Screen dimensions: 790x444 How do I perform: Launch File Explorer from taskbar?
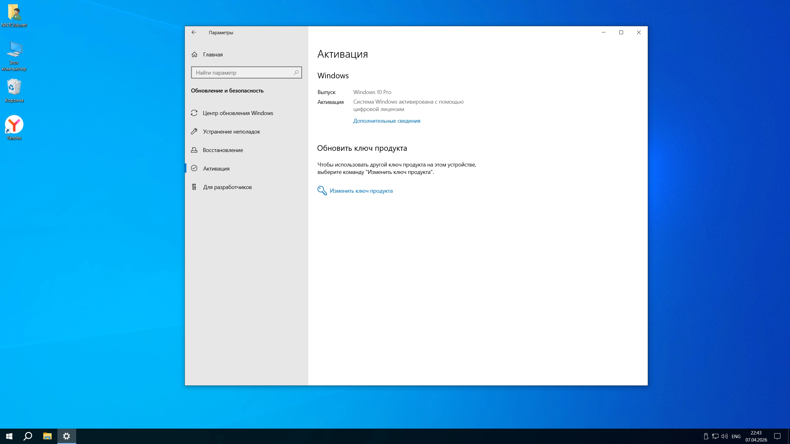pos(47,436)
